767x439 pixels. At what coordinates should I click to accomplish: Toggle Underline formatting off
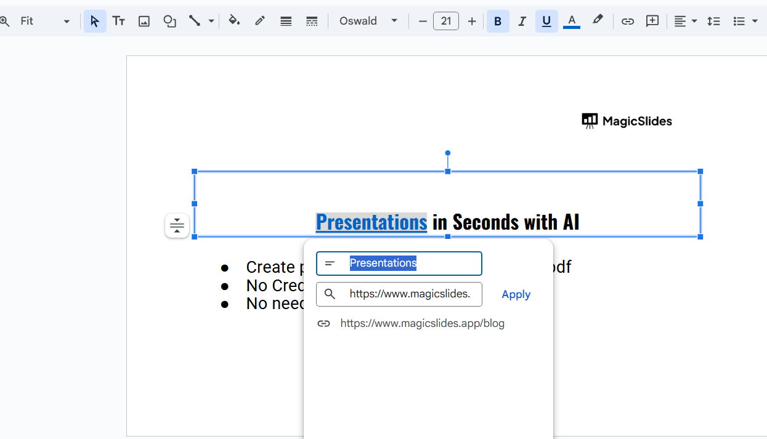546,22
